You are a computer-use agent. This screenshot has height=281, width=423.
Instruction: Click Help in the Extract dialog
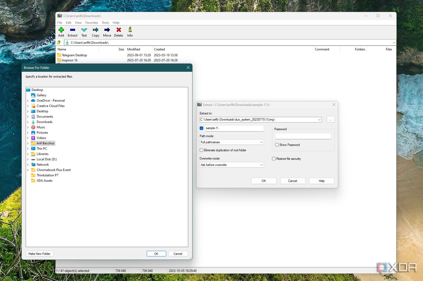click(x=322, y=181)
